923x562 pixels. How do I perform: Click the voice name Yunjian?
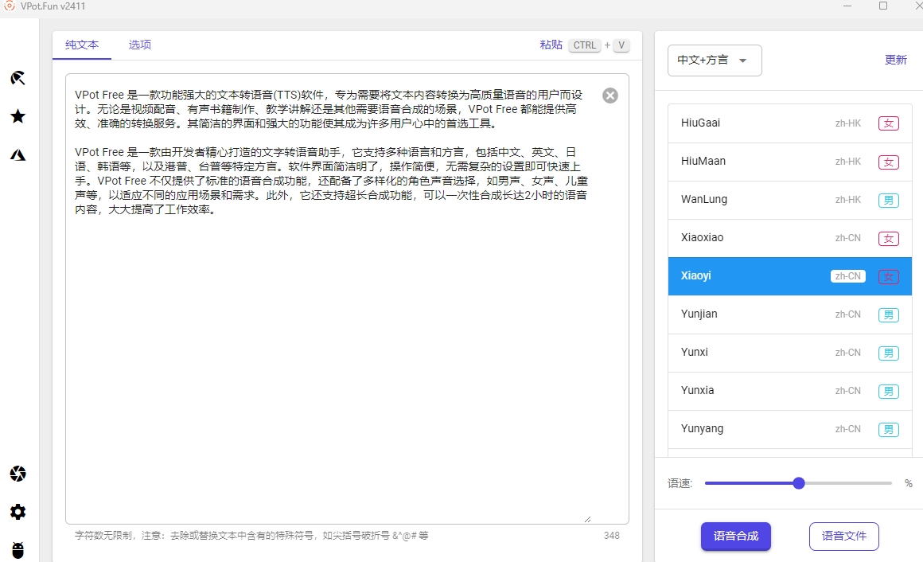click(699, 314)
